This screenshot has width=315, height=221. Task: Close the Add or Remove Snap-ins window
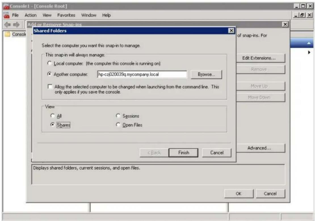click(x=285, y=24)
